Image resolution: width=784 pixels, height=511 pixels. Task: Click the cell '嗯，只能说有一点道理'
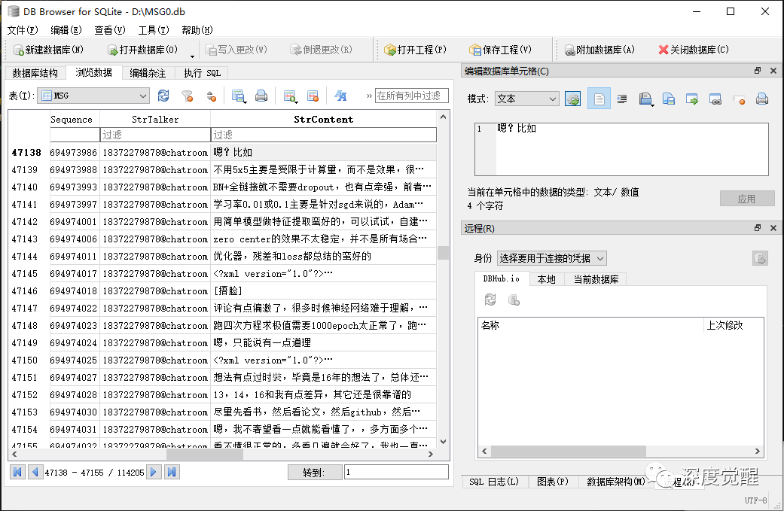coord(324,342)
